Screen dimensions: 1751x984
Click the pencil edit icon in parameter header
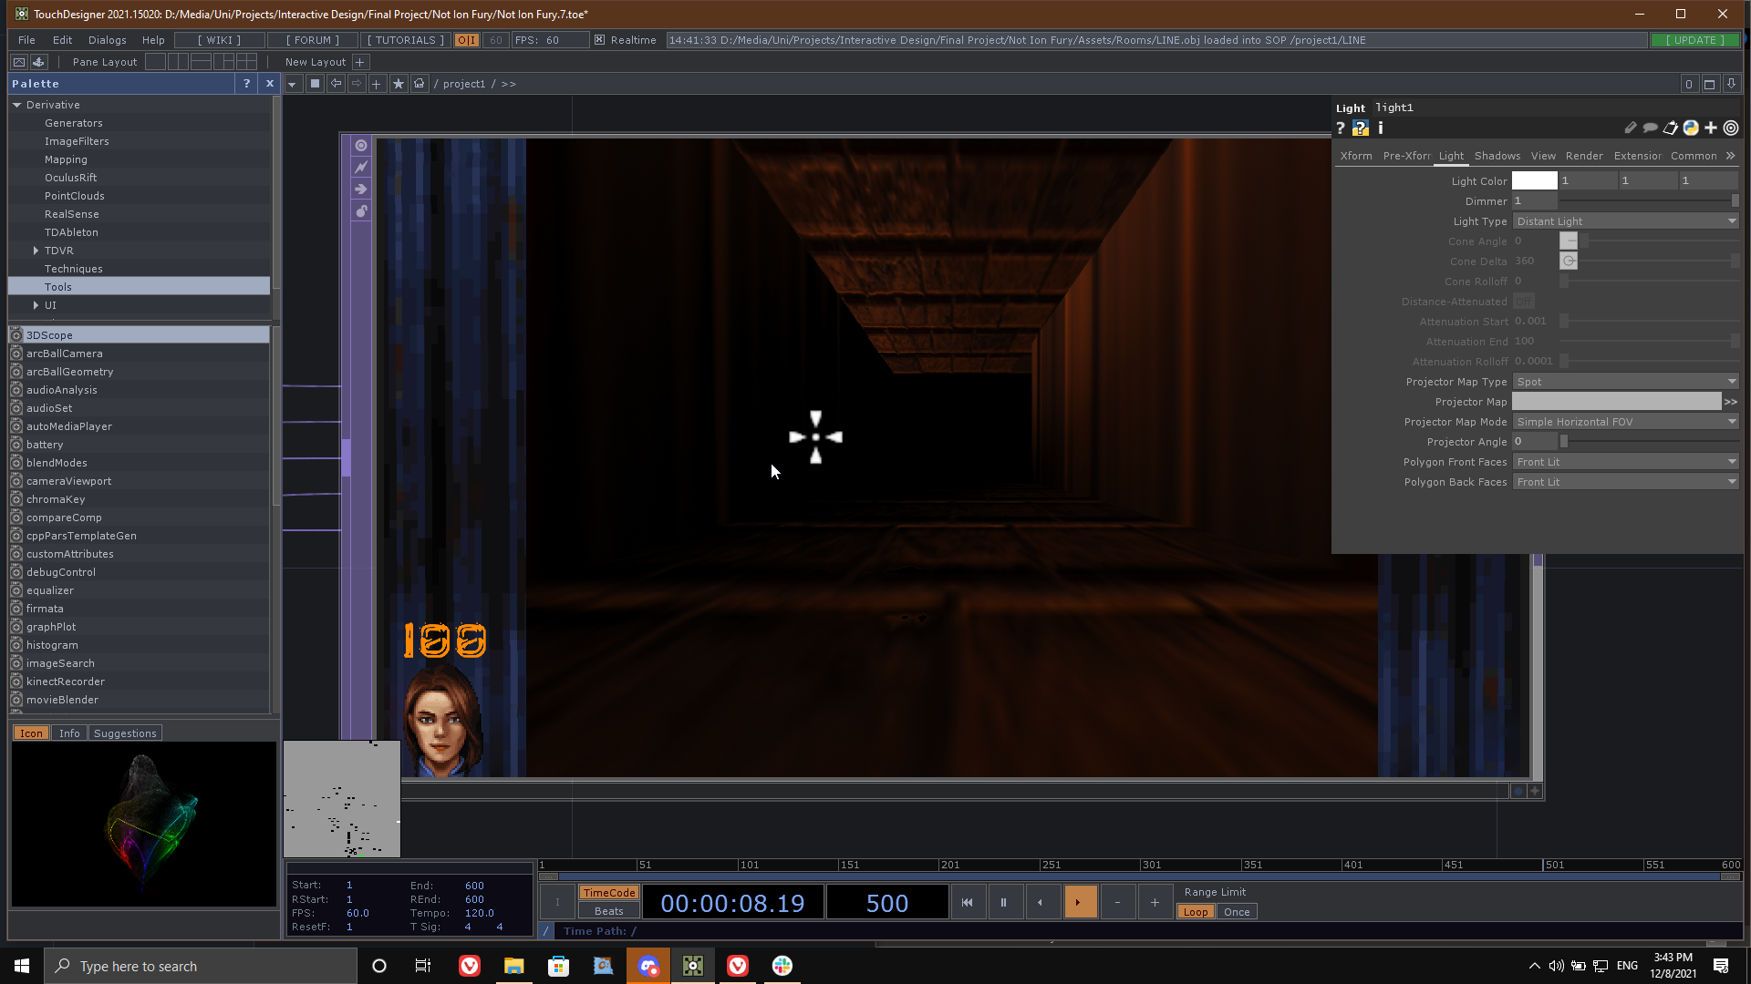tap(1630, 128)
